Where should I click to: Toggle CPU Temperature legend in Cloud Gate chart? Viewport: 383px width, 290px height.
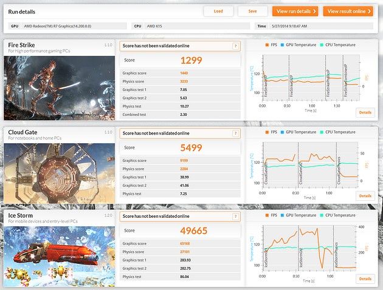[338, 132]
